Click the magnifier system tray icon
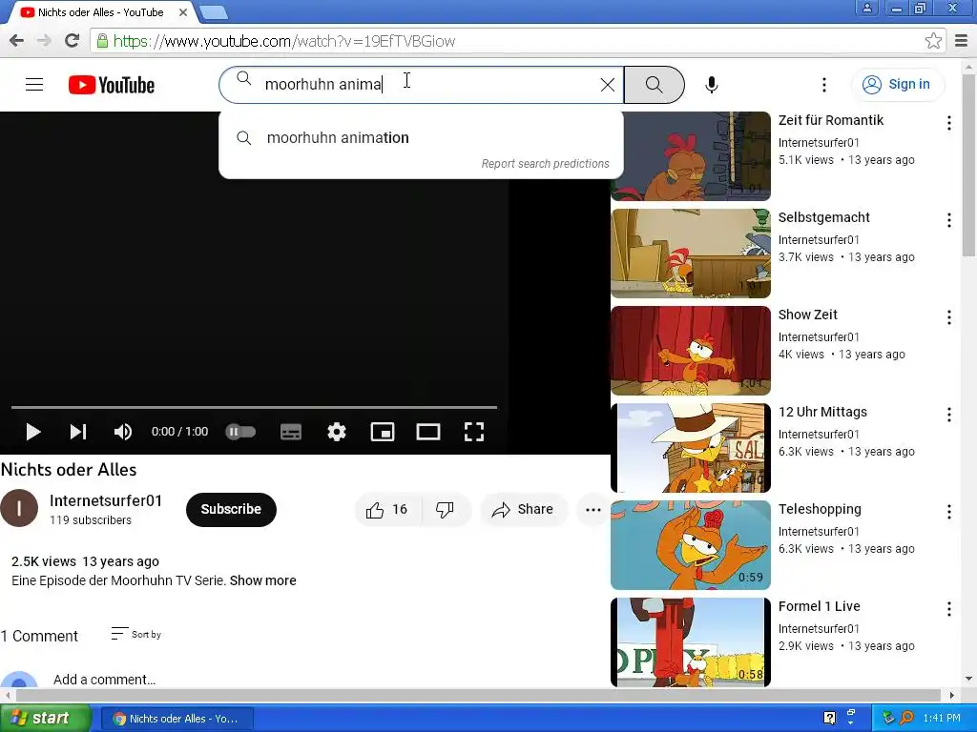The height and width of the screenshot is (732, 977). coord(906,719)
